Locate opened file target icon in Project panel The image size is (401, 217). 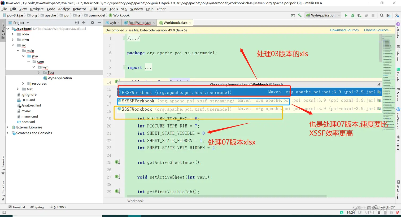coord(77,23)
